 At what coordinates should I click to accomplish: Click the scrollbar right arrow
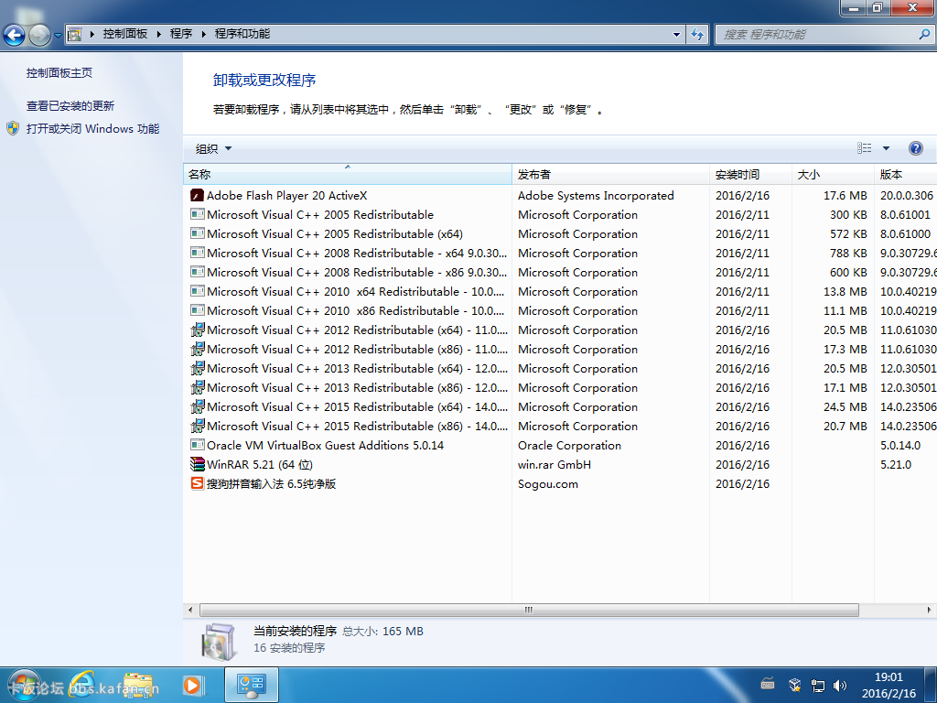929,610
